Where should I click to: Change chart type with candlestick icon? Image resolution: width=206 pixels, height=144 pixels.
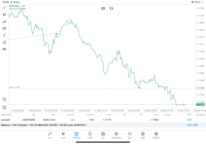tap(5, 14)
